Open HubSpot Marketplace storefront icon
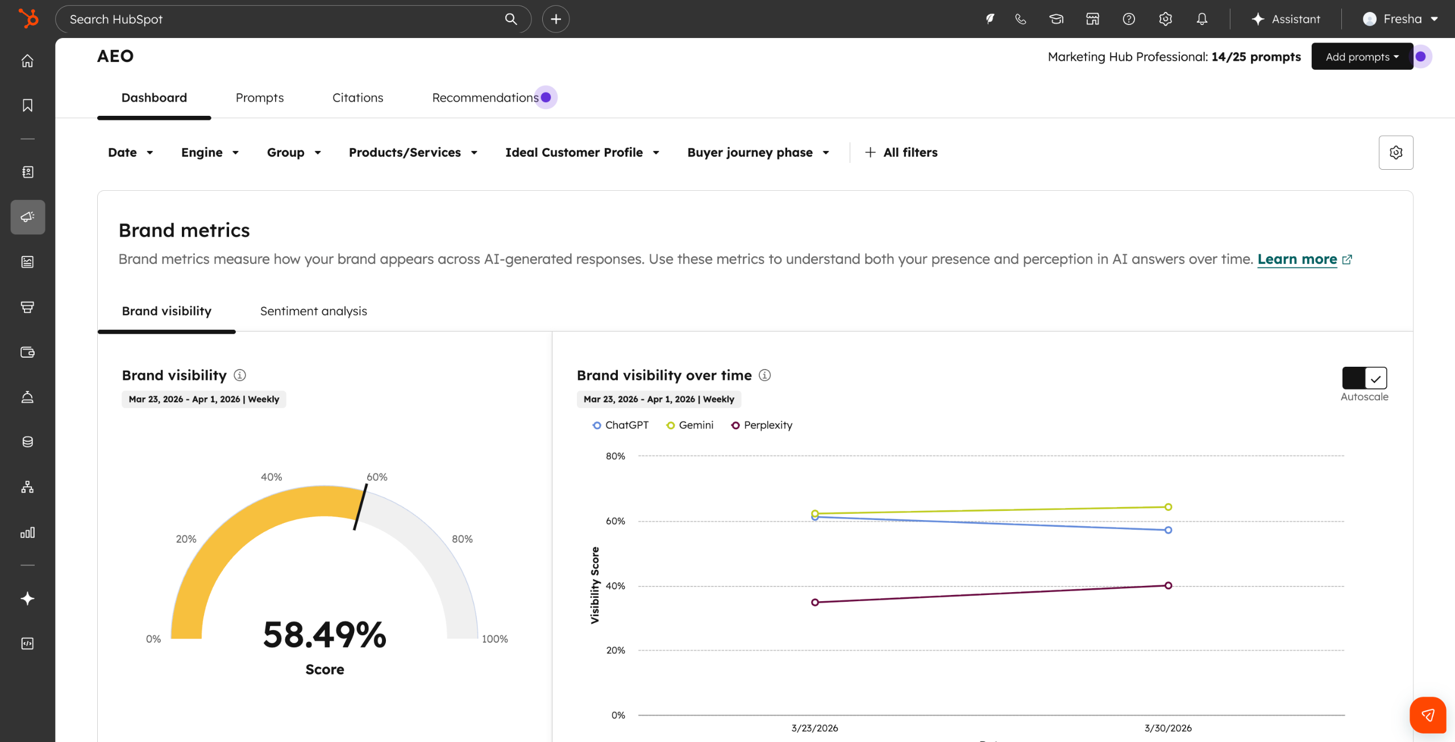This screenshot has height=742, width=1455. (x=1092, y=19)
